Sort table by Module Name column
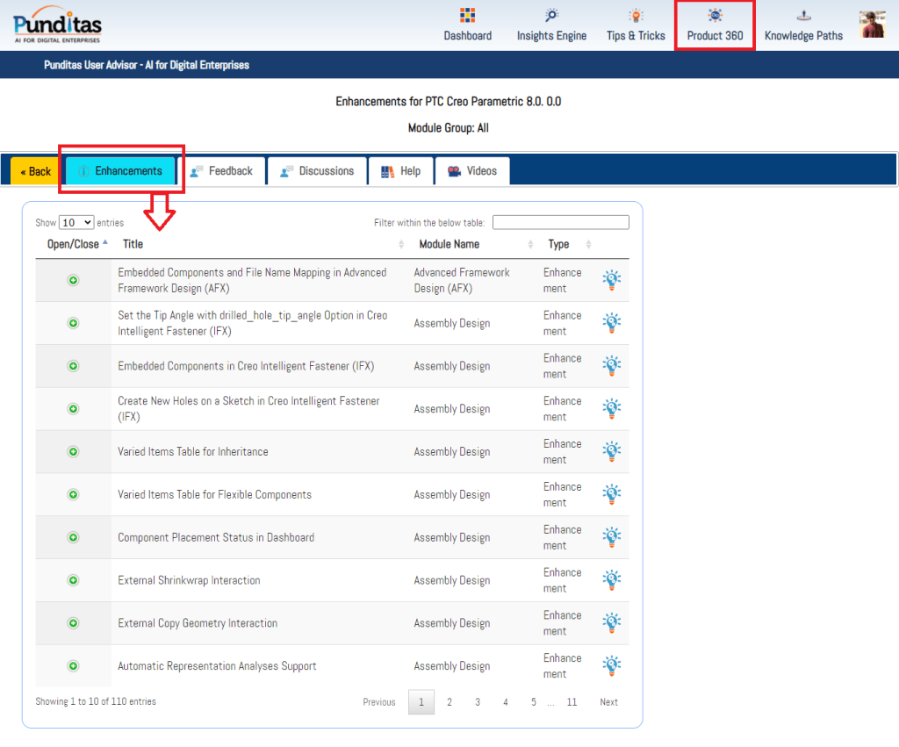 coord(449,244)
